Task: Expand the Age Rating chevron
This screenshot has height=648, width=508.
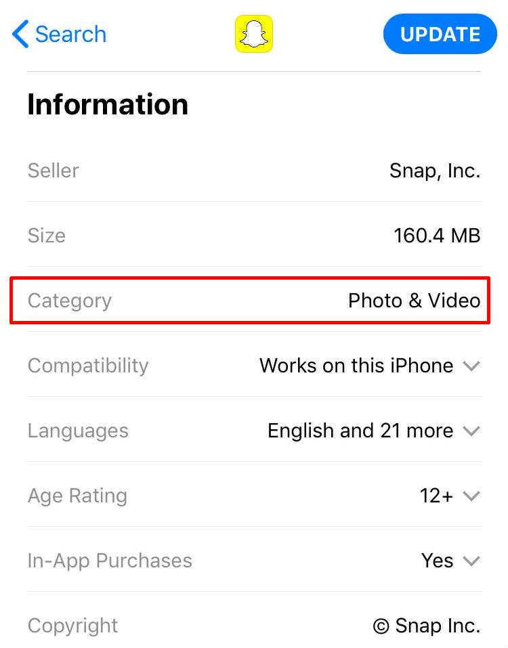Action: (x=471, y=496)
